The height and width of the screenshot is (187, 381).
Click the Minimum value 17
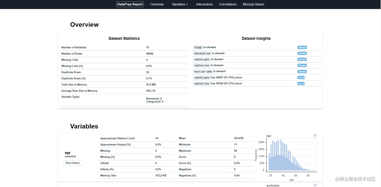tap(236, 144)
